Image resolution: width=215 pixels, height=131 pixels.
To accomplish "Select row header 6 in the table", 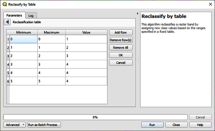I will click(x=8, y=81).
